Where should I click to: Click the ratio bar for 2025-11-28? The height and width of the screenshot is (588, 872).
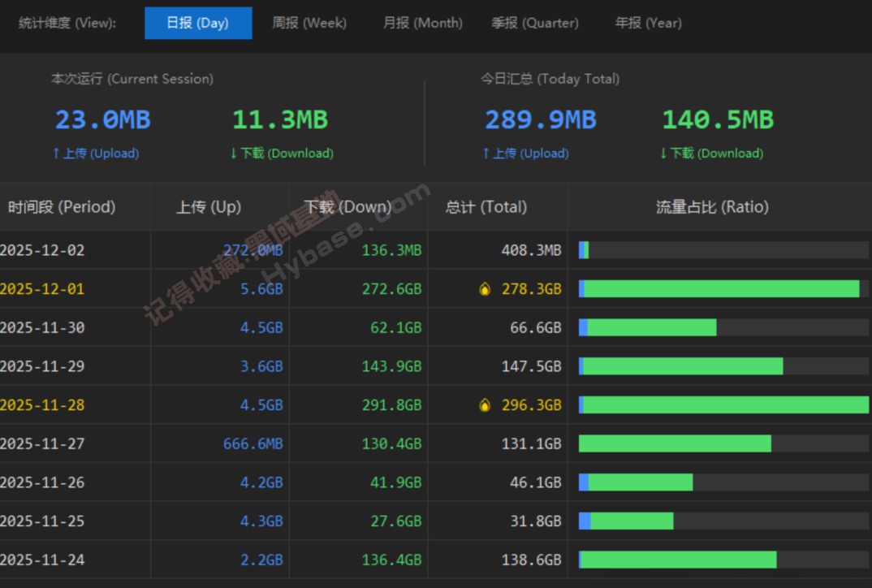coord(723,405)
